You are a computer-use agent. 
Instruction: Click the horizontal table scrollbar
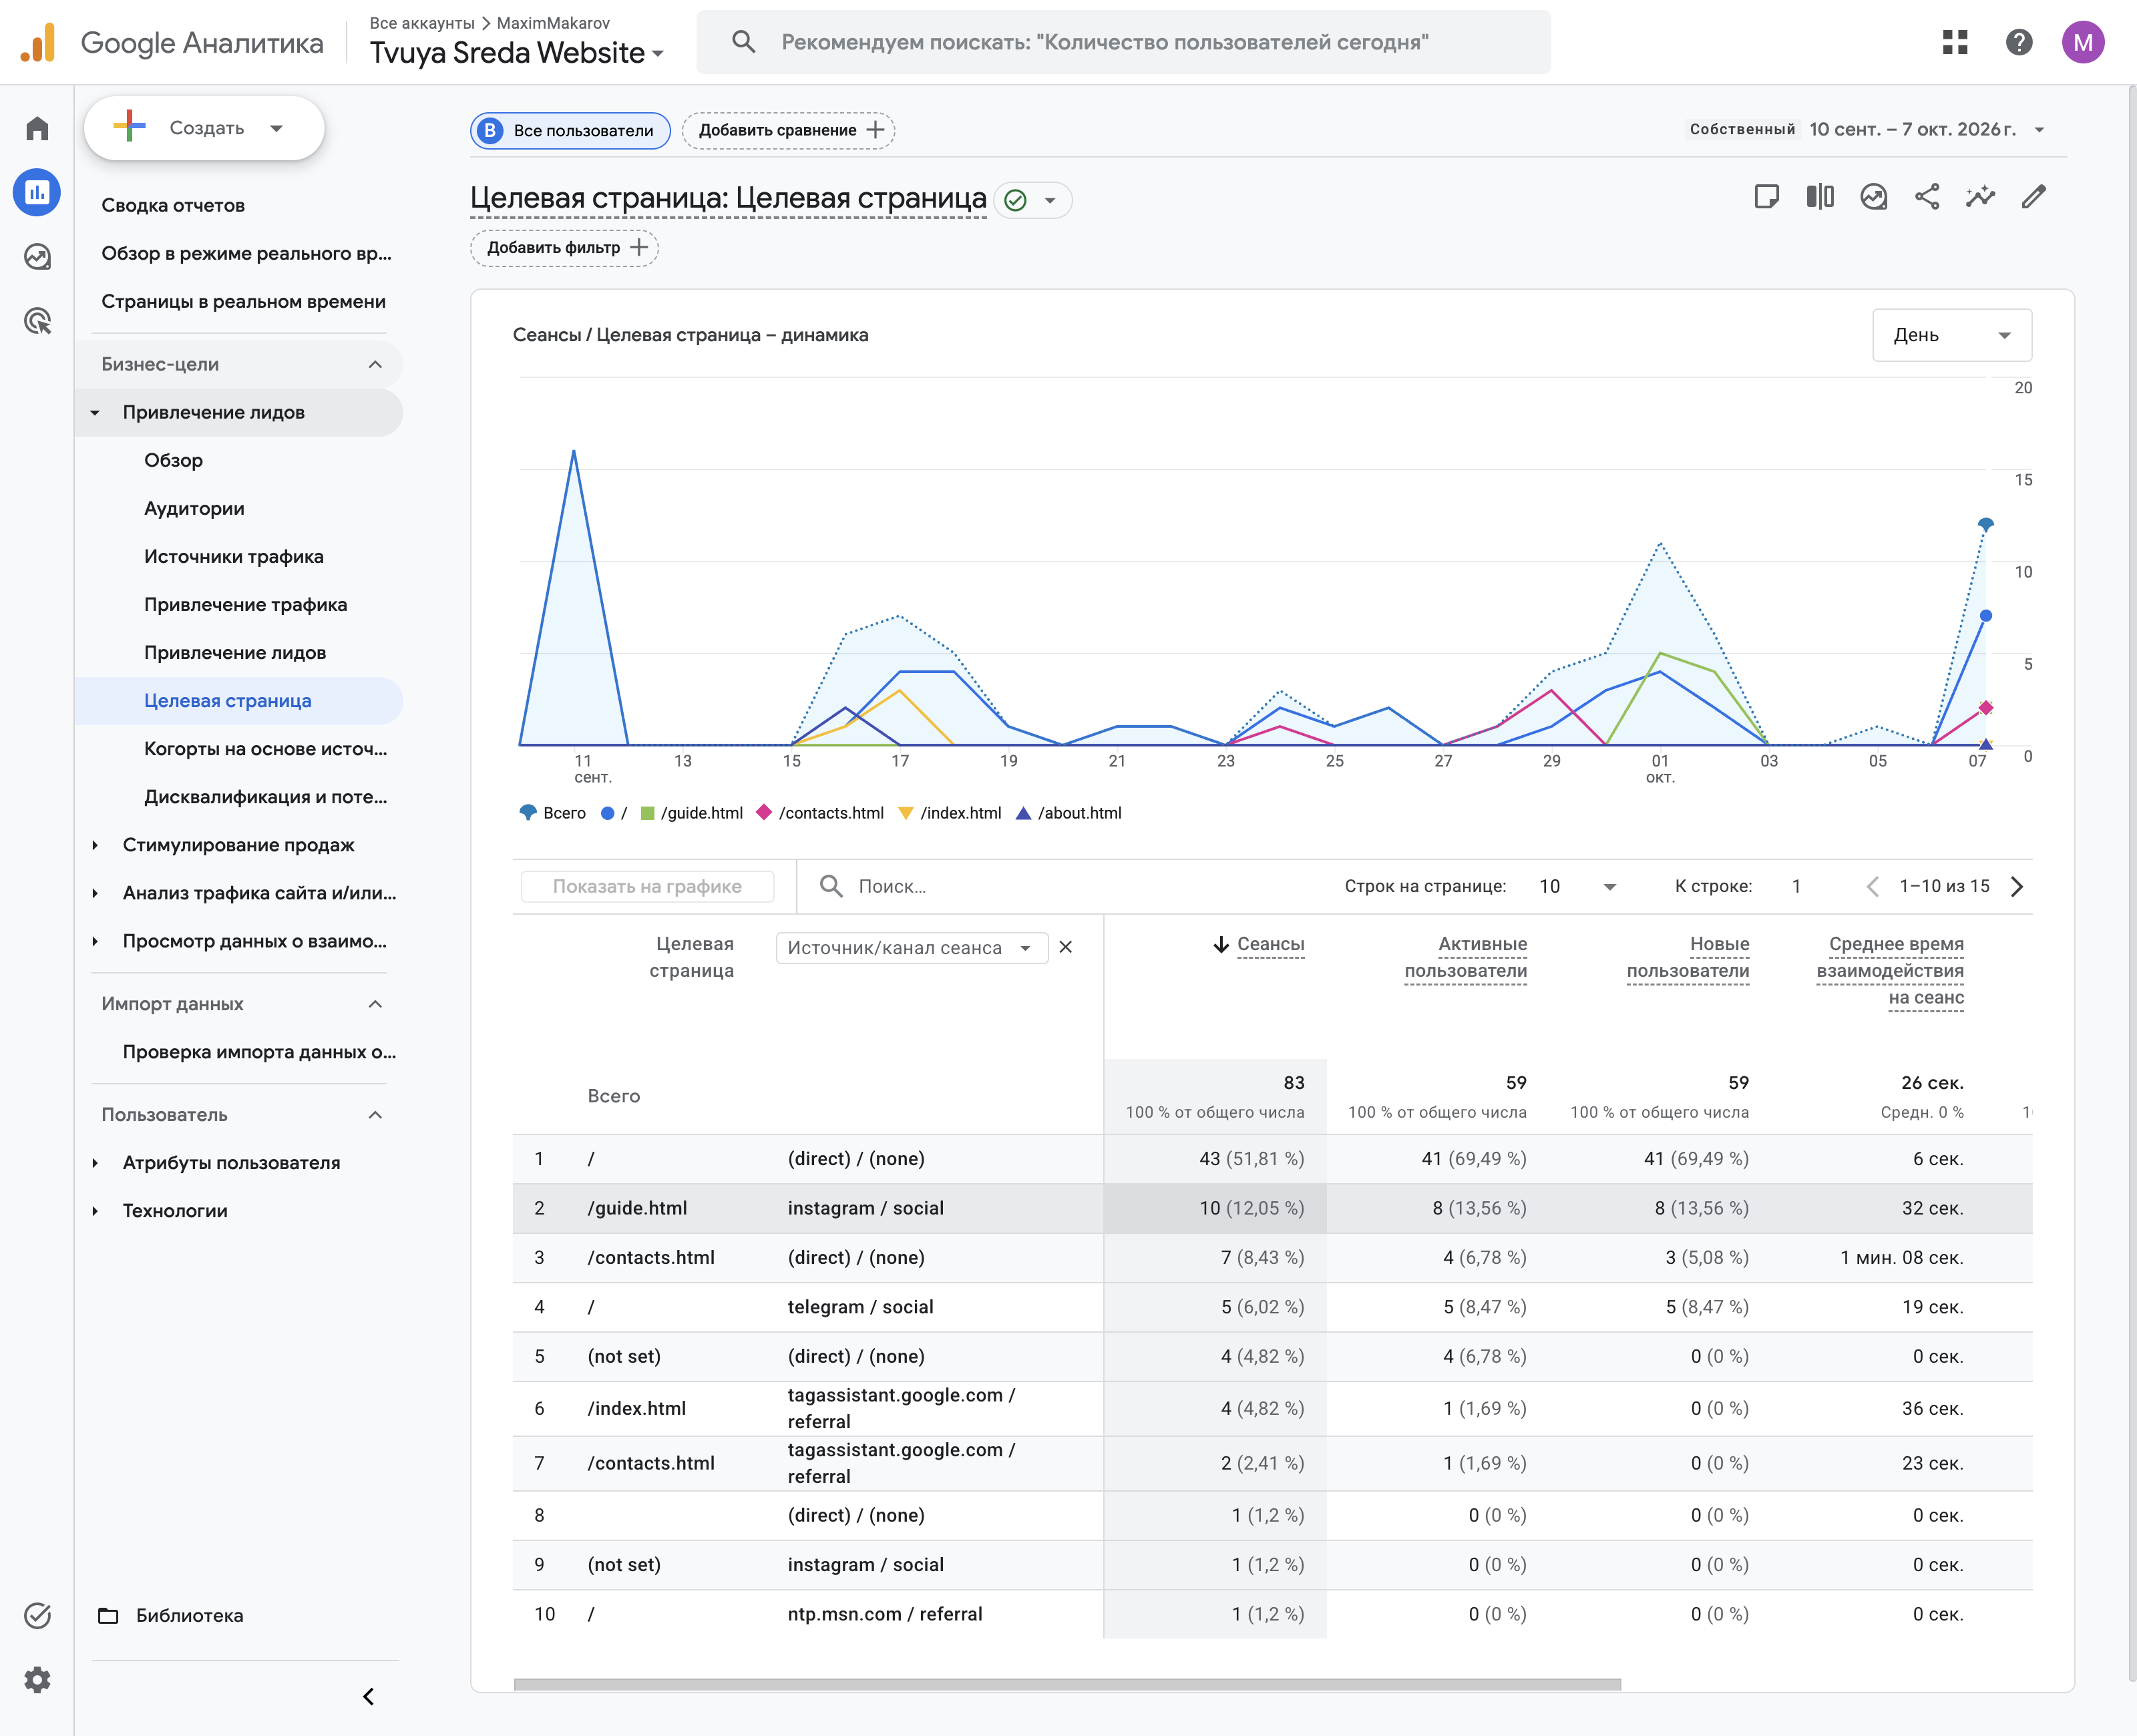(1066, 1684)
